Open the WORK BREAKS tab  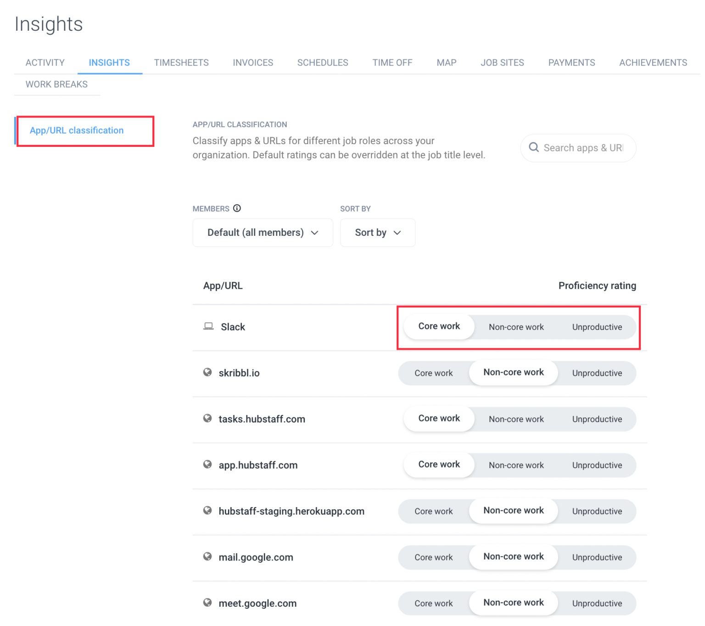click(56, 84)
